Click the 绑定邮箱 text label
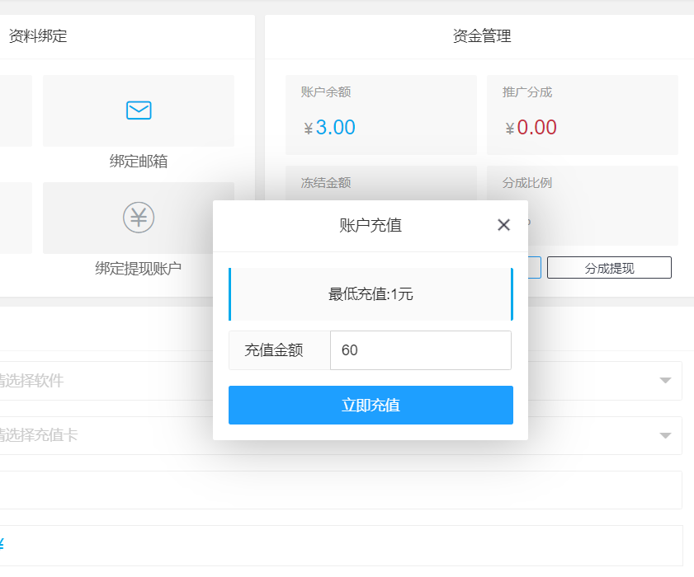The width and height of the screenshot is (694, 577). pos(139,161)
